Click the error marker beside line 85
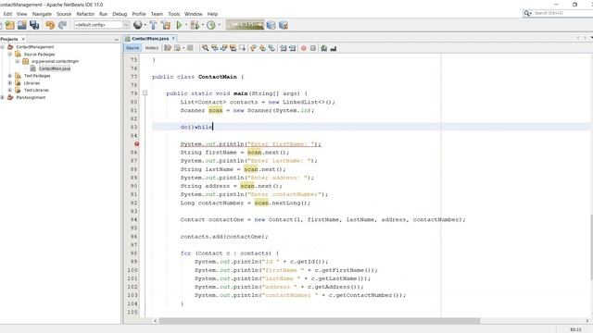The width and height of the screenshot is (593, 333). pos(136,144)
